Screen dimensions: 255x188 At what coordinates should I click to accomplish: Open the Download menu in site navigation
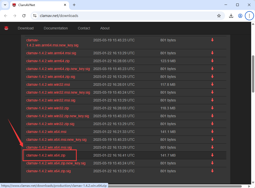(x=26, y=28)
